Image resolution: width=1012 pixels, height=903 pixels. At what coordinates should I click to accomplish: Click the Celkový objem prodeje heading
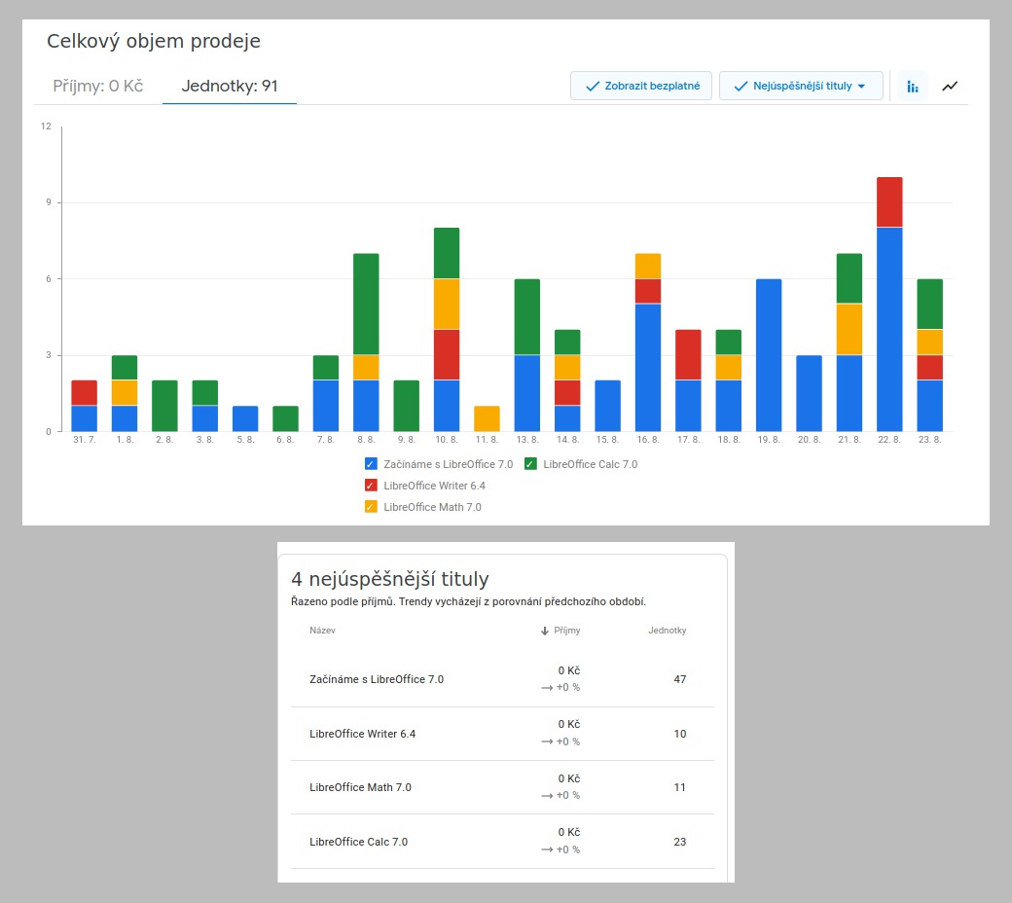click(x=154, y=41)
